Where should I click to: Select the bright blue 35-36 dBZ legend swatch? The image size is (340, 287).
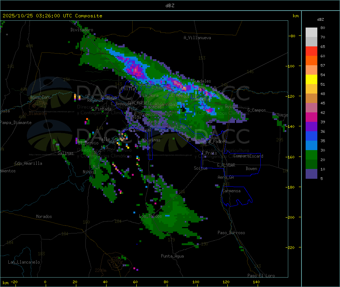311,136
